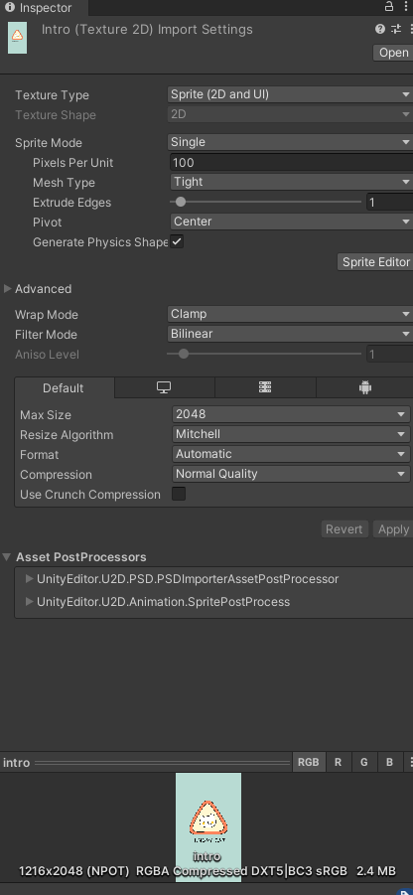The width and height of the screenshot is (413, 895).
Task: Enable Use Crunch Compression checkbox
Action: (179, 494)
